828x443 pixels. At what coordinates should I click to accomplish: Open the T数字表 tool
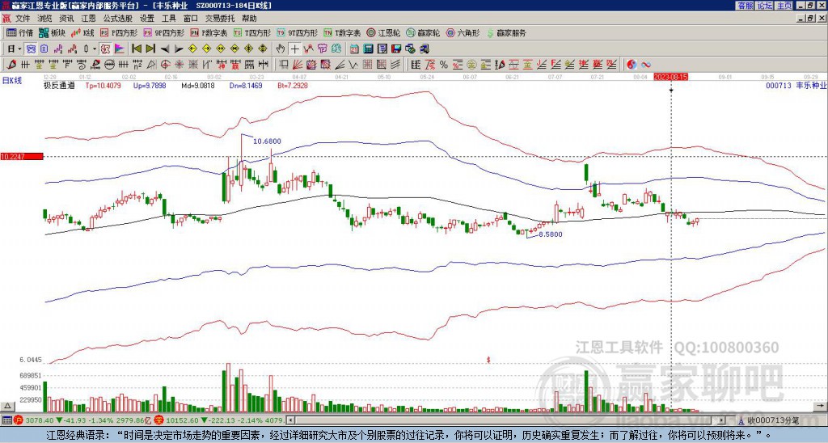(x=342, y=32)
